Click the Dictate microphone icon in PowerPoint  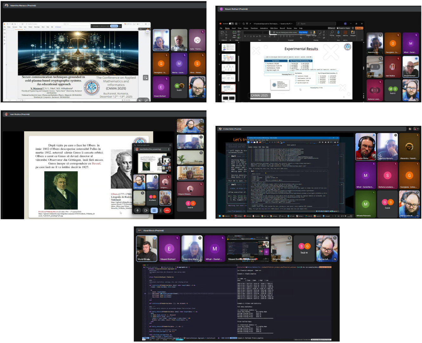point(338,33)
